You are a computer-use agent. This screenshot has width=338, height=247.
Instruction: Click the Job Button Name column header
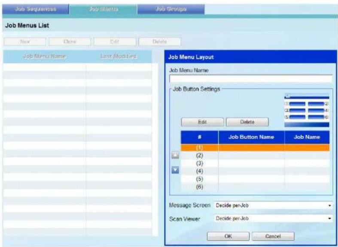point(251,137)
